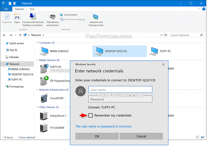Select the DESKTOP-QJS21C8 computer item
The image size is (207, 146).
[x=119, y=51]
